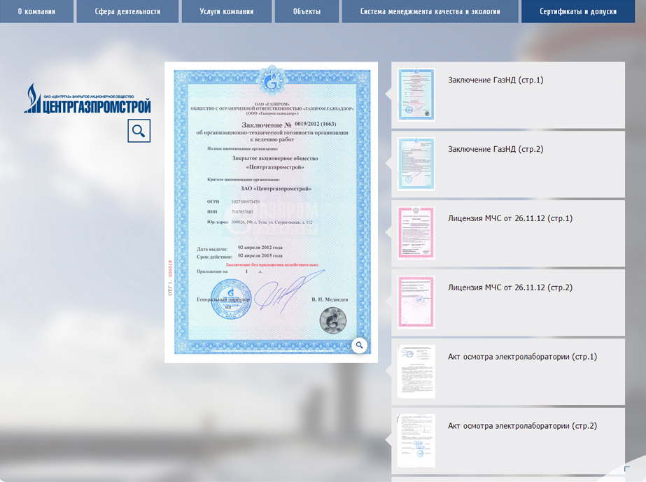This screenshot has height=482, width=646.
Task: Open the large certificate preview image
Action: tap(271, 212)
